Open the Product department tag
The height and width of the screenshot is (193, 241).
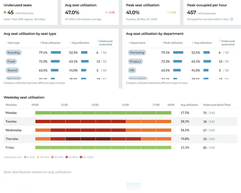[x=135, y=61]
